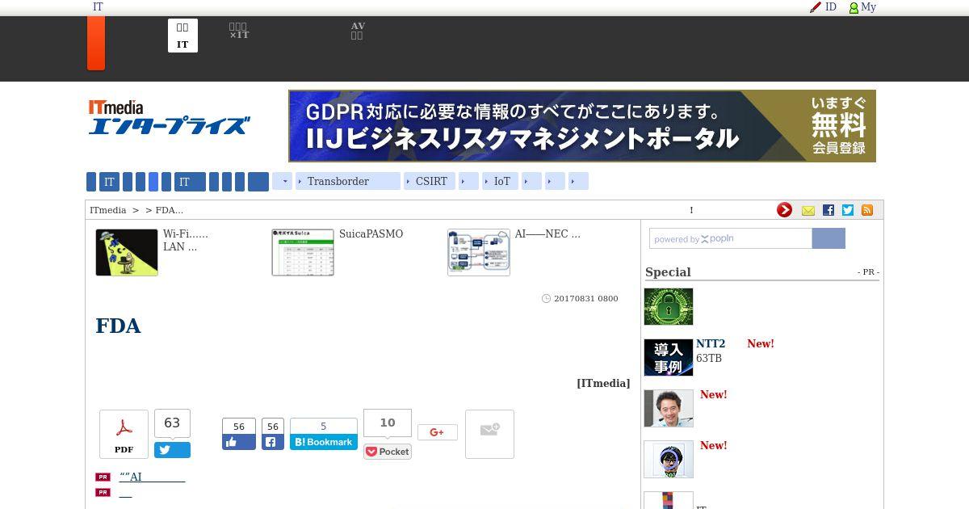Open the light blue dropdown arrow in category bar
The width and height of the screenshot is (969, 509).
pyautogui.click(x=282, y=182)
